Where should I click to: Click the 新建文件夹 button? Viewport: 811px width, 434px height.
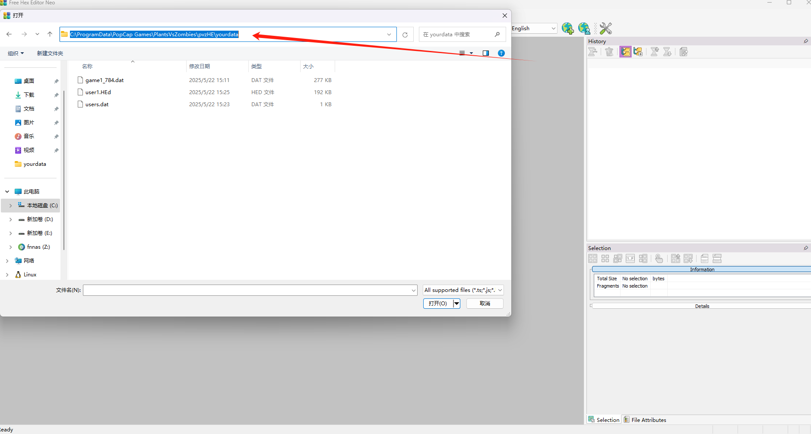[50, 53]
